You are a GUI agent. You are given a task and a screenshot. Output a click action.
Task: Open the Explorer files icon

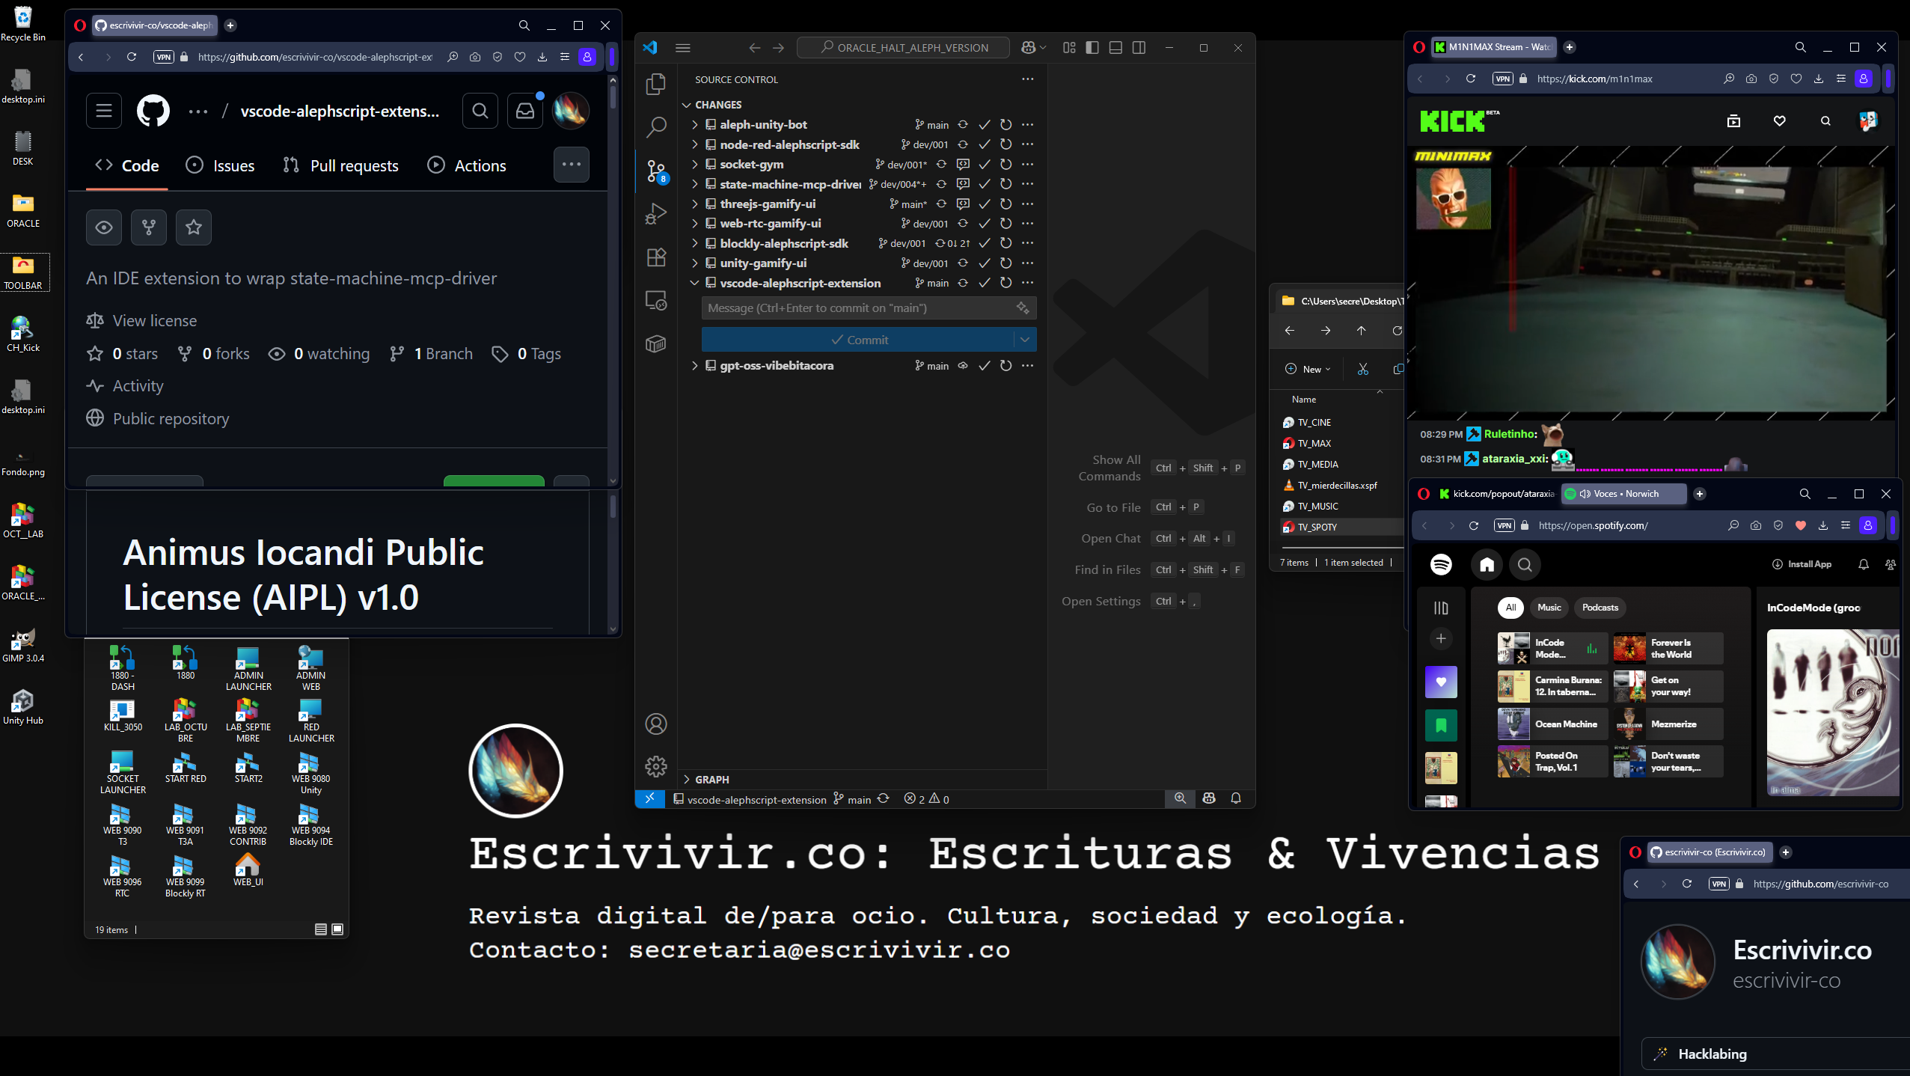tap(656, 84)
